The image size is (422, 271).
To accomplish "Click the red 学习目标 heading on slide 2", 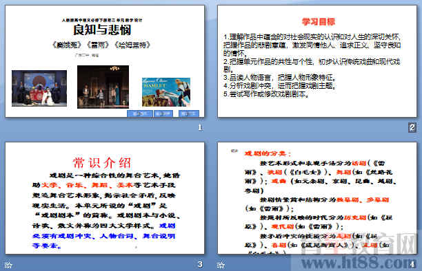I will pos(319,22).
